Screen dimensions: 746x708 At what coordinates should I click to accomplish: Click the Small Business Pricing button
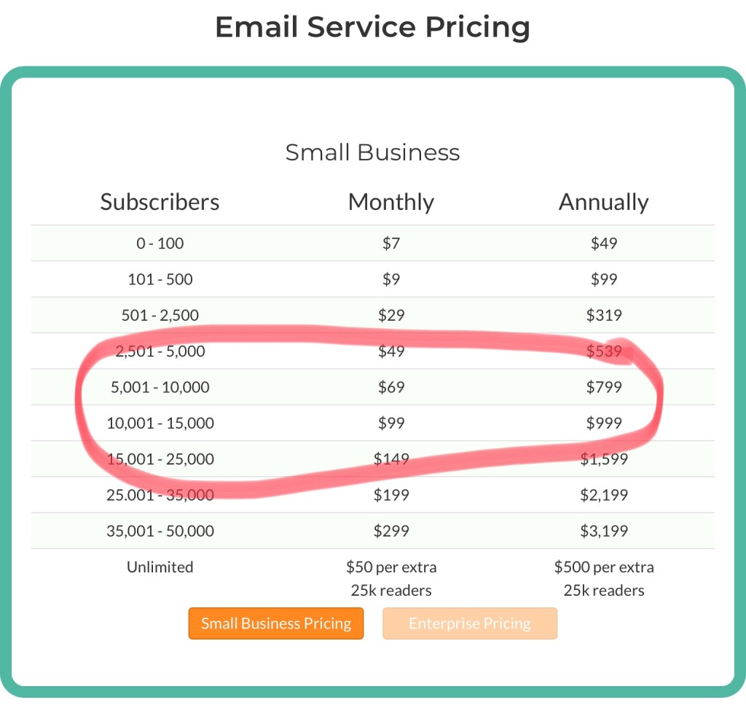coord(276,623)
